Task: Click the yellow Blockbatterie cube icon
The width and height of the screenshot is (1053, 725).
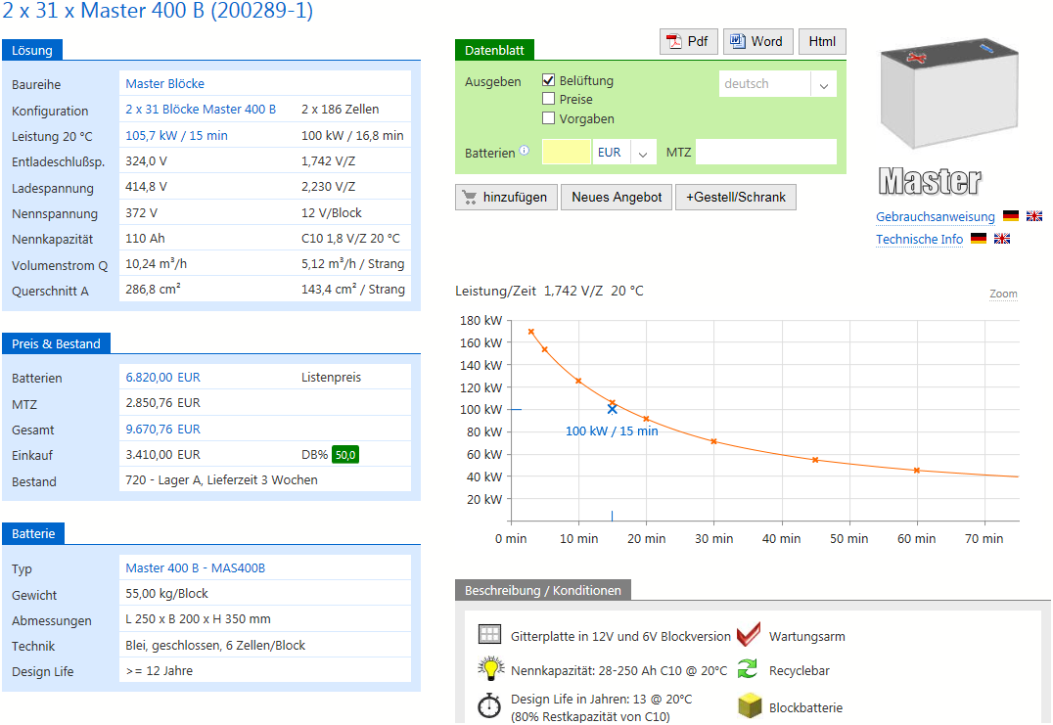Action: [x=750, y=705]
